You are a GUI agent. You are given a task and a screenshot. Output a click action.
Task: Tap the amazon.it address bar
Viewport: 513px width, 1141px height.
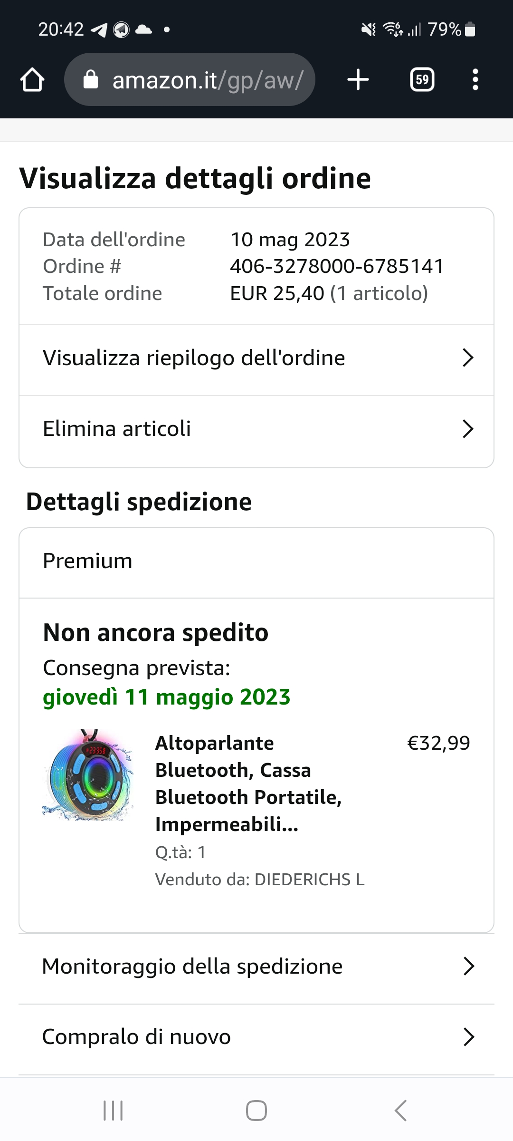190,79
